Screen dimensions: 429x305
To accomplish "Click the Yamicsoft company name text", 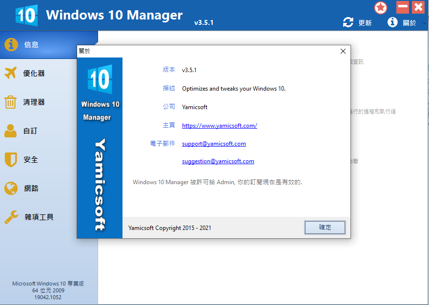I will [x=195, y=107].
